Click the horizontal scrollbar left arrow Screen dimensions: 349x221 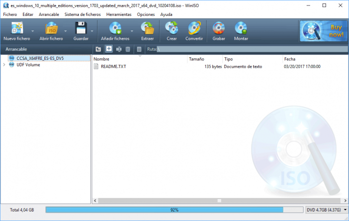pos(95,201)
